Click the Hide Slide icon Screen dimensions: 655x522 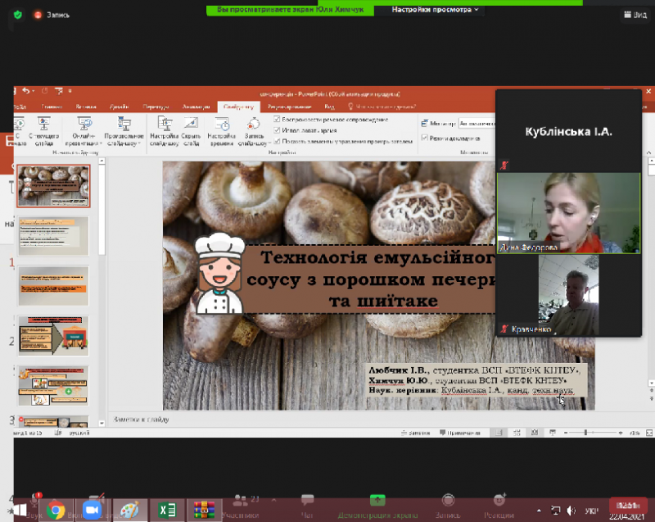point(191,124)
